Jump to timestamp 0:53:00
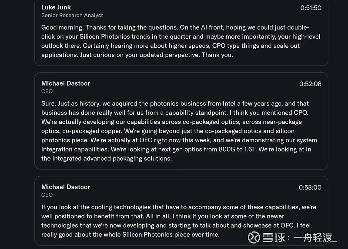348x249 pixels. point(310,187)
